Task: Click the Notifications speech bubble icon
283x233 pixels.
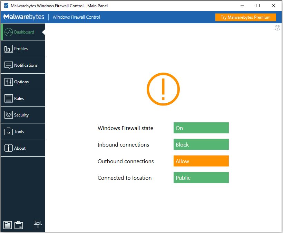Action: (x=9, y=65)
